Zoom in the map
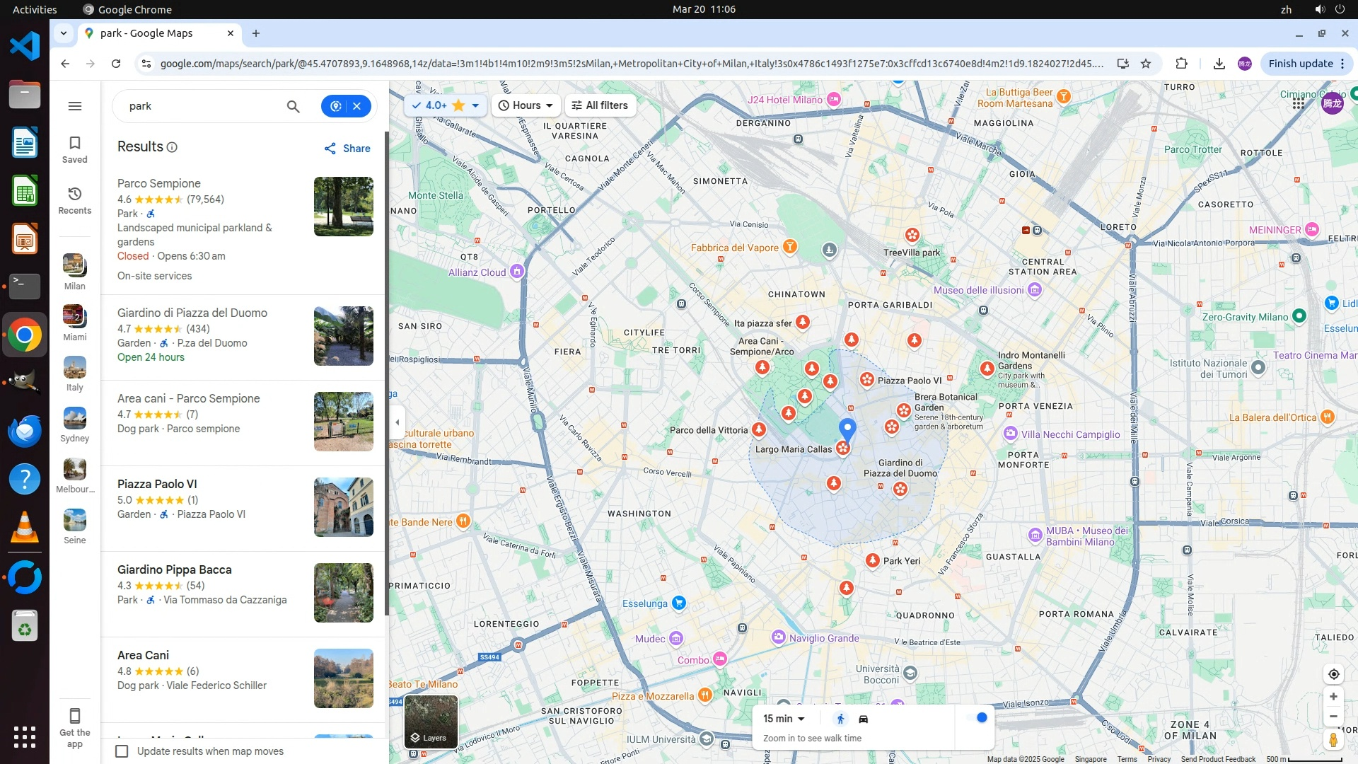1358x764 pixels. [x=1333, y=697]
